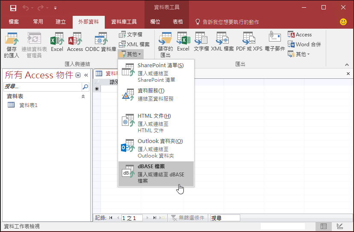Open the 檔案 tab
The width and height of the screenshot is (354, 232).
pyautogui.click(x=14, y=22)
